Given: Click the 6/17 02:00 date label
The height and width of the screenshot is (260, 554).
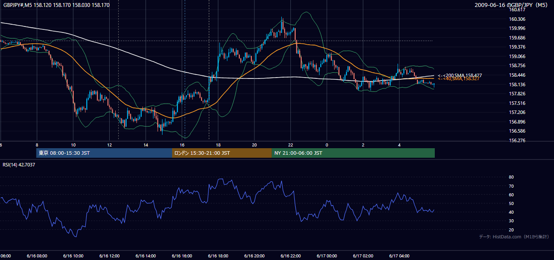Looking at the screenshot, I should (362, 256).
